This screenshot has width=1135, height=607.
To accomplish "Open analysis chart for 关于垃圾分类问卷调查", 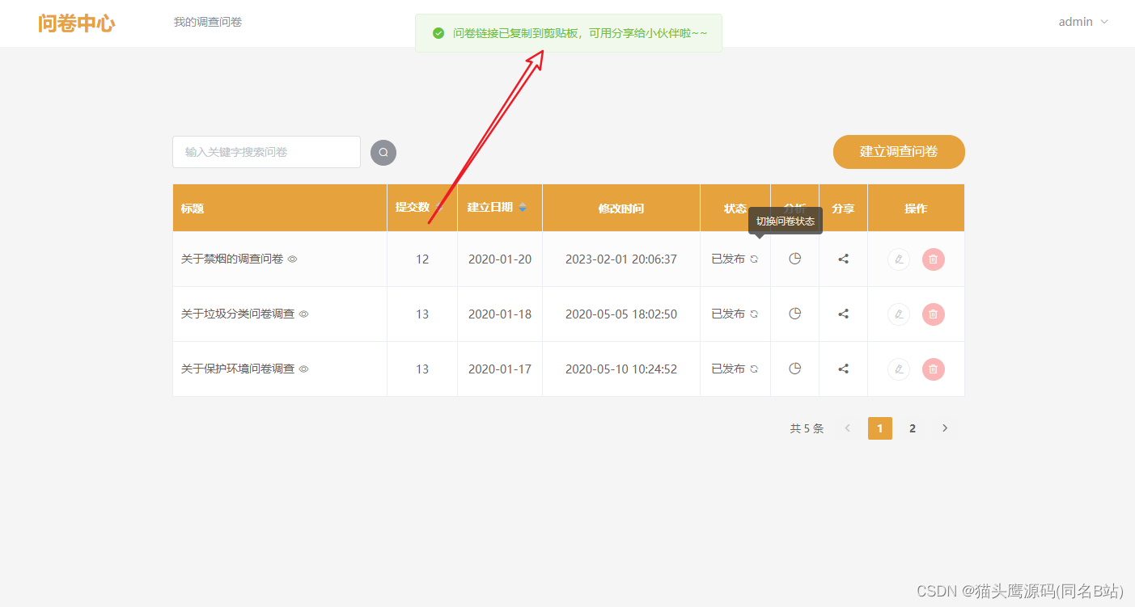I will coord(794,314).
